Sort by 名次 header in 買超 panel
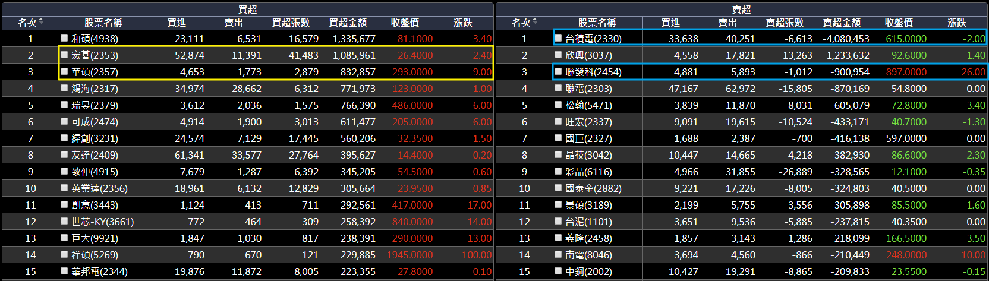The height and width of the screenshot is (281, 989). pos(30,23)
